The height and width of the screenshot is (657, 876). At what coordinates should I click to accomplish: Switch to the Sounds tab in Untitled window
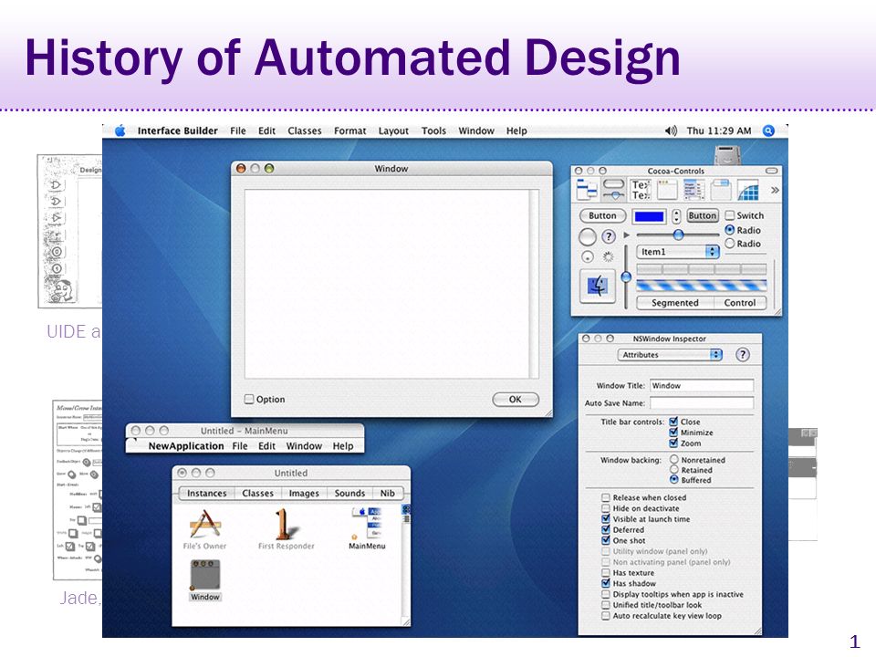(349, 494)
